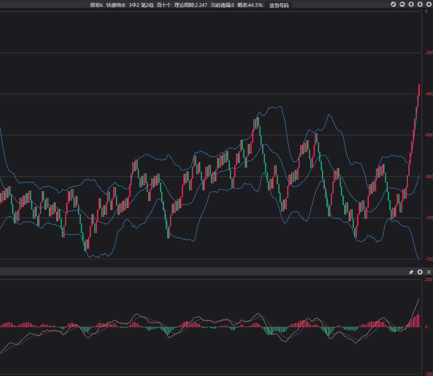433x376 pixels.
Task: Click the undo back-arrow icon in top bar
Action: click(402, 4)
